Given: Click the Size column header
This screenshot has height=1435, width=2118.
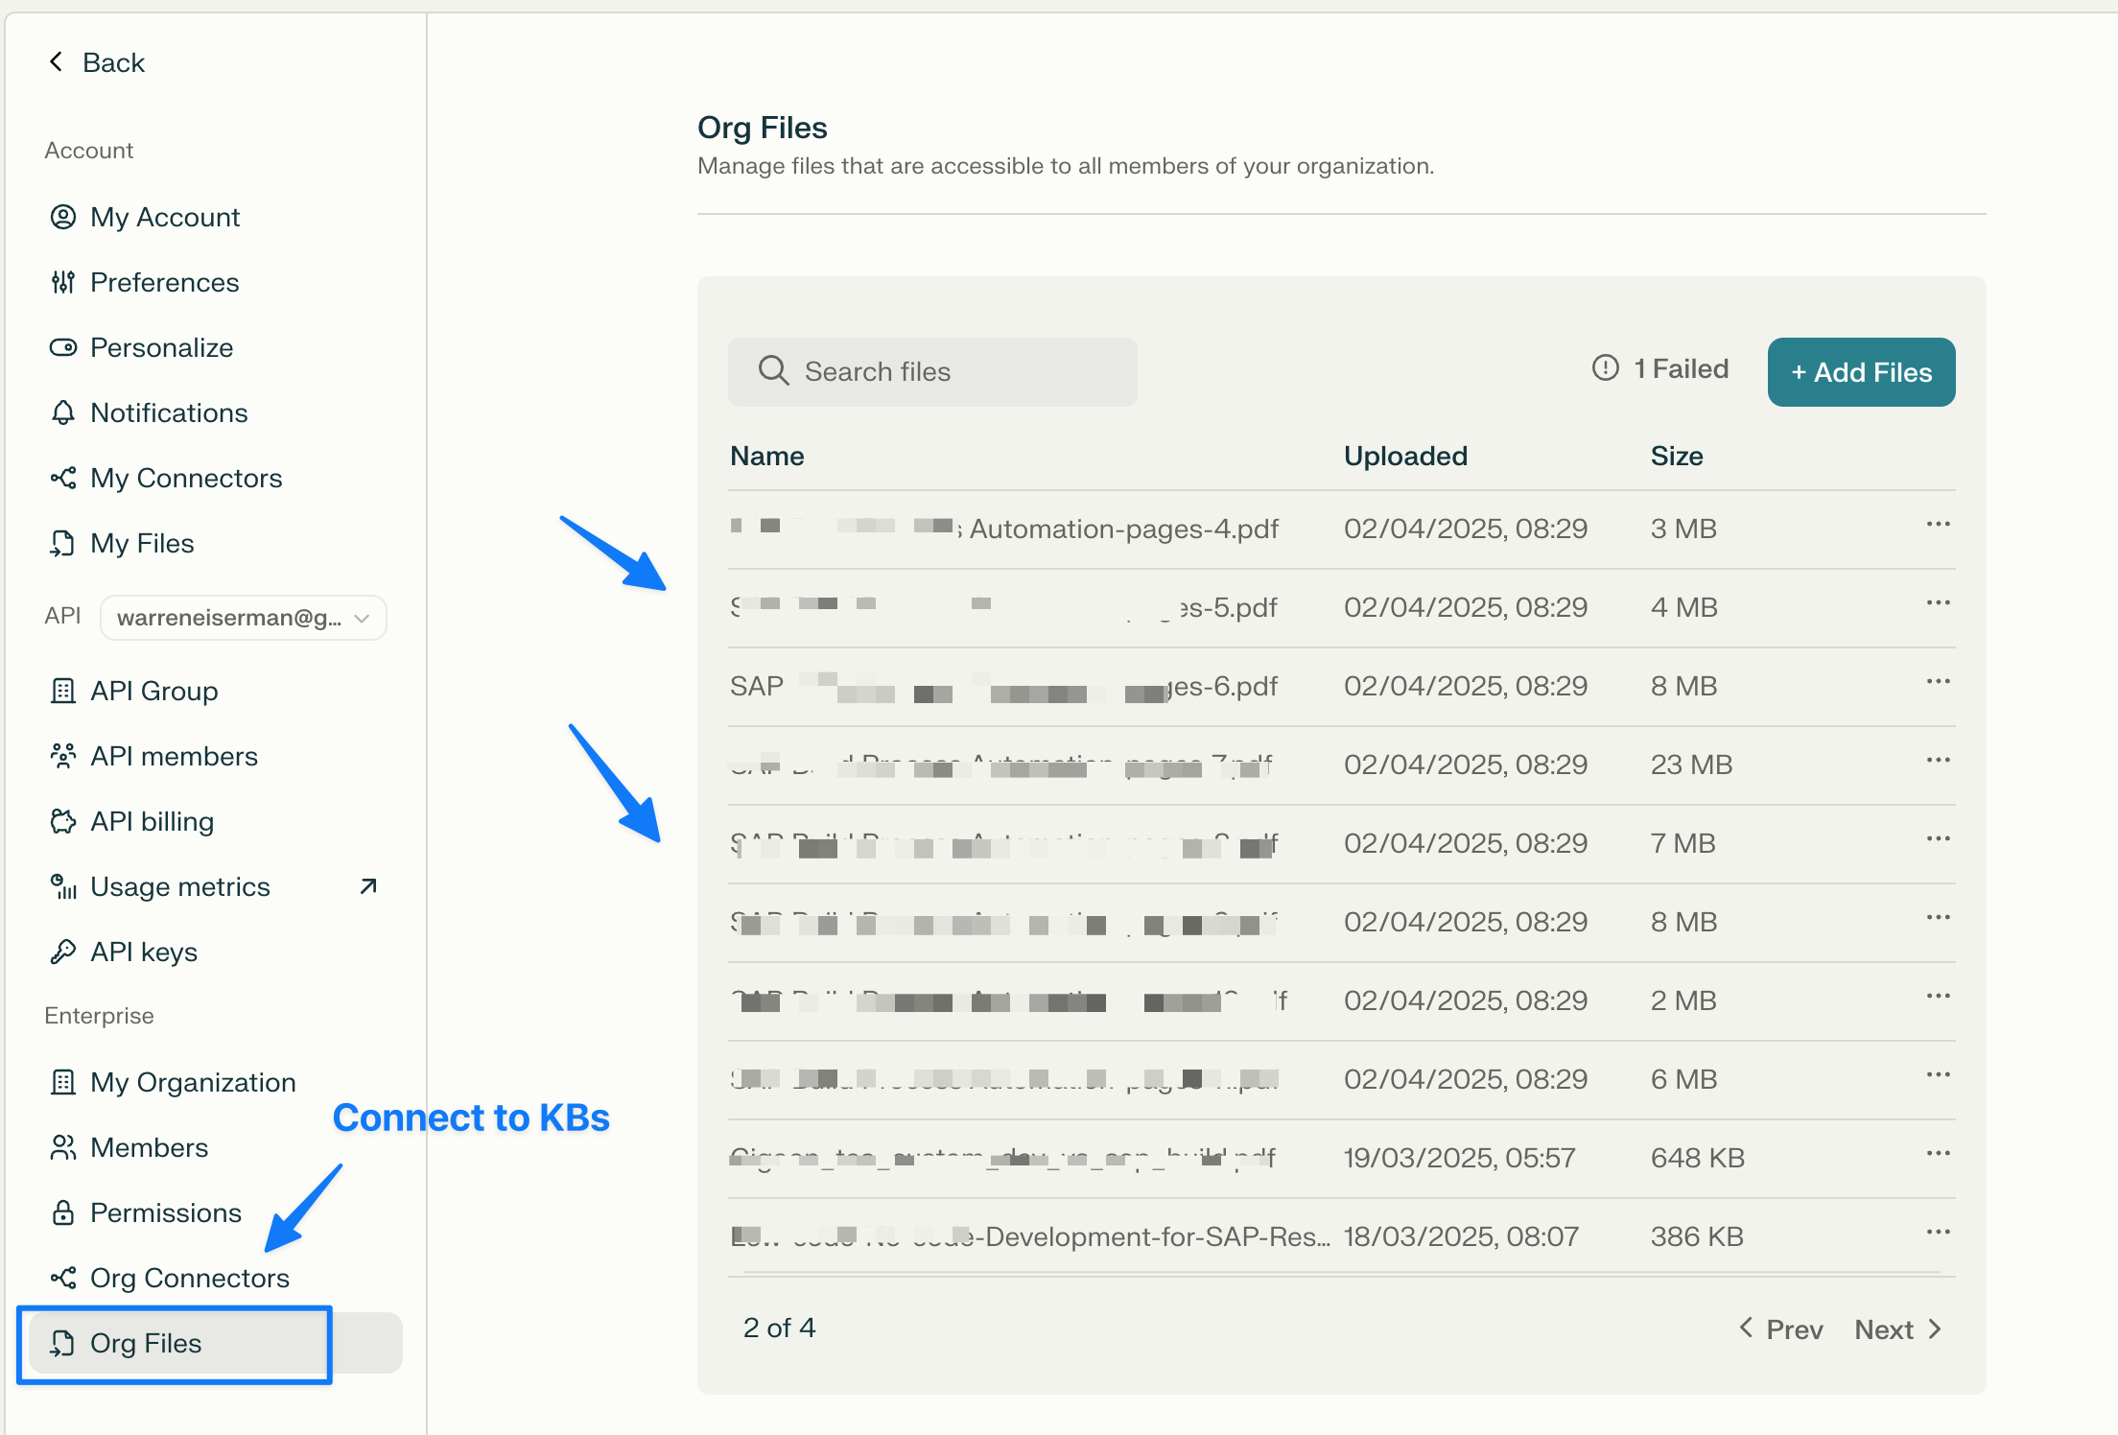Looking at the screenshot, I should coord(1677,456).
